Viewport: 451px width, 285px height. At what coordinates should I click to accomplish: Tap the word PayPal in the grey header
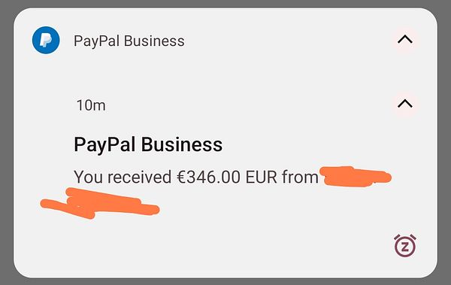pos(97,41)
